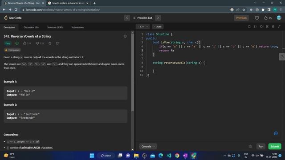285x160 pixels.
Task: Show hidden system tray icons
Action: 224,156
